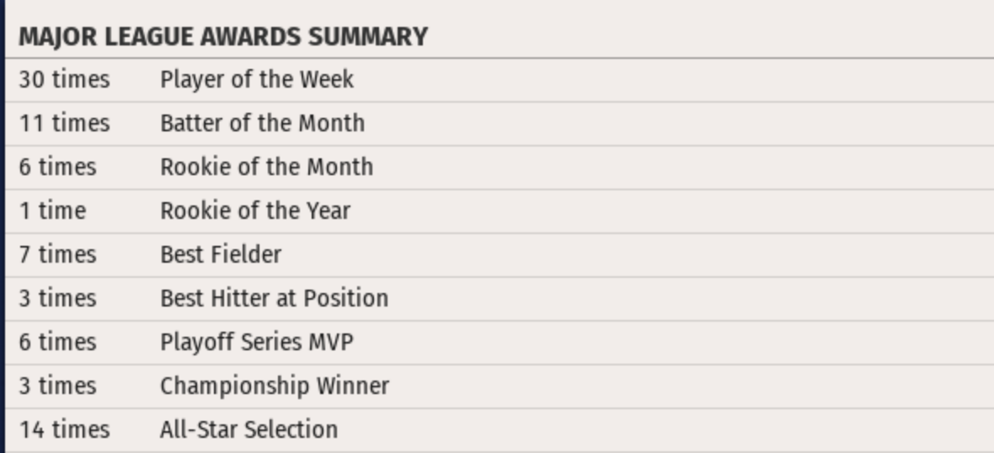This screenshot has height=453, width=994.
Task: Click the count next to Best Hitter at Position
Action: pos(57,298)
